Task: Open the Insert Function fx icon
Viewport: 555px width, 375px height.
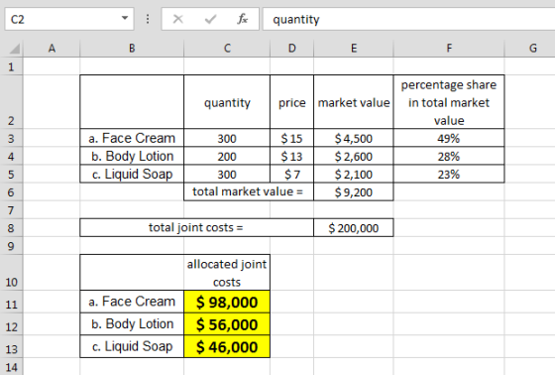Action: point(243,19)
